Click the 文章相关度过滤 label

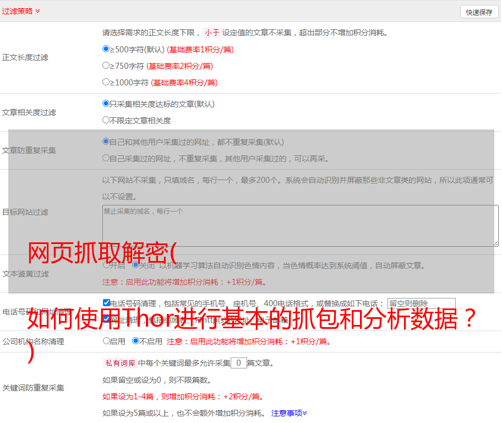29,112
